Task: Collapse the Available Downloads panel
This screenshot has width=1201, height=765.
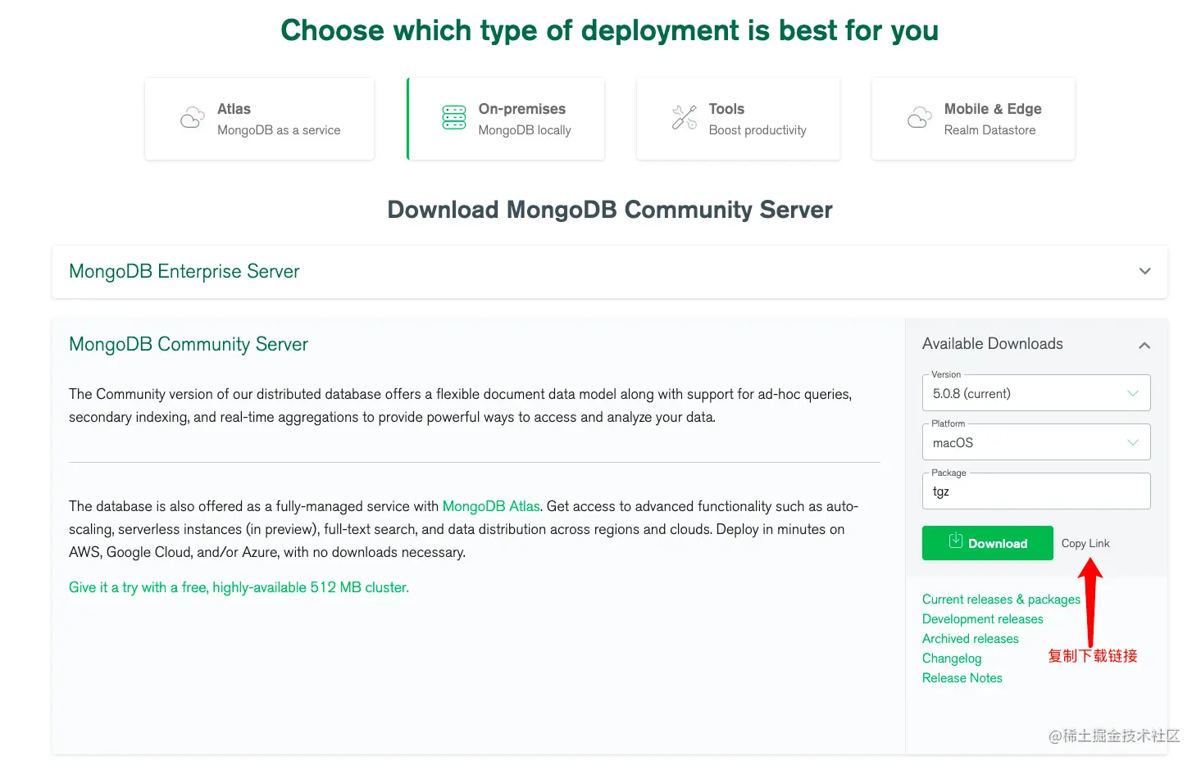Action: [x=1144, y=346]
